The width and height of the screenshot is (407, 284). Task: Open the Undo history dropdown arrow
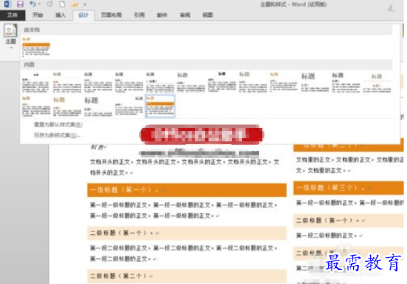coord(40,4)
